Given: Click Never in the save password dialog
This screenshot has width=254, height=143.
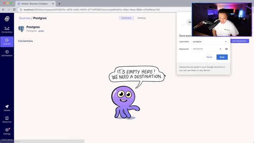Looking at the screenshot, I should pos(209,57).
